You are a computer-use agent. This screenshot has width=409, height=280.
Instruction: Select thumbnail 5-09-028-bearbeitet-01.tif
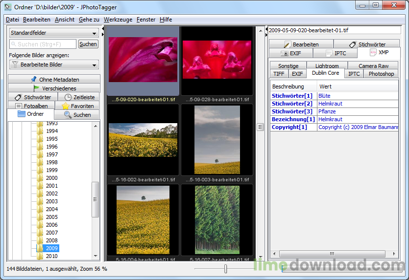tap(217, 61)
